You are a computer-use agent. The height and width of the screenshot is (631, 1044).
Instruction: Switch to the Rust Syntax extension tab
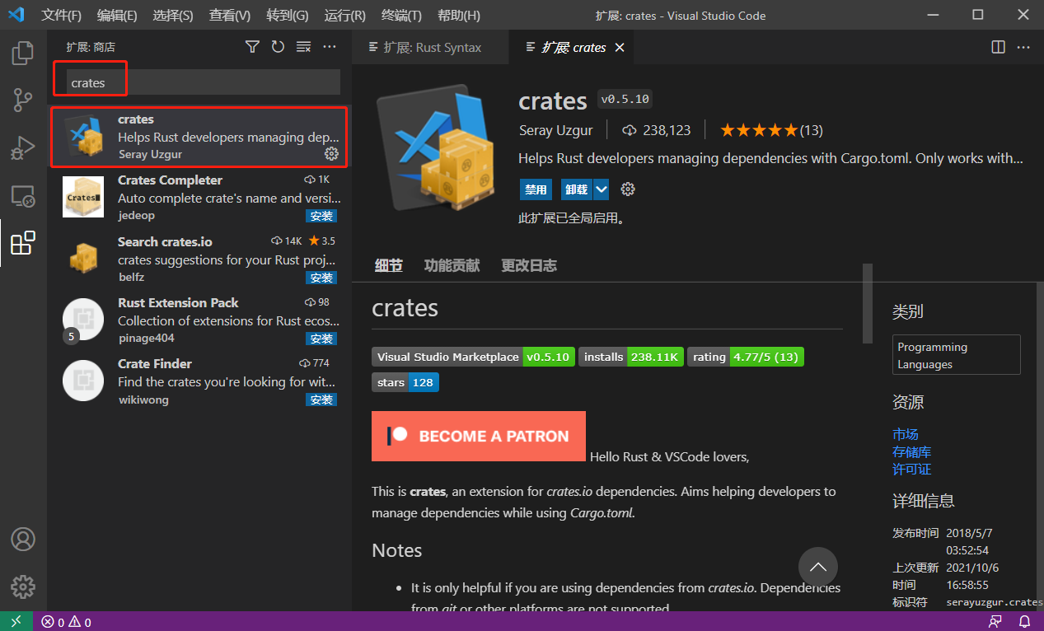[429, 48]
